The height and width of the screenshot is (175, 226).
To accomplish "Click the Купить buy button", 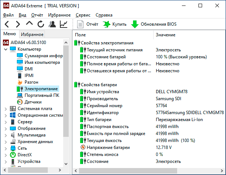I will tap(115, 24).
